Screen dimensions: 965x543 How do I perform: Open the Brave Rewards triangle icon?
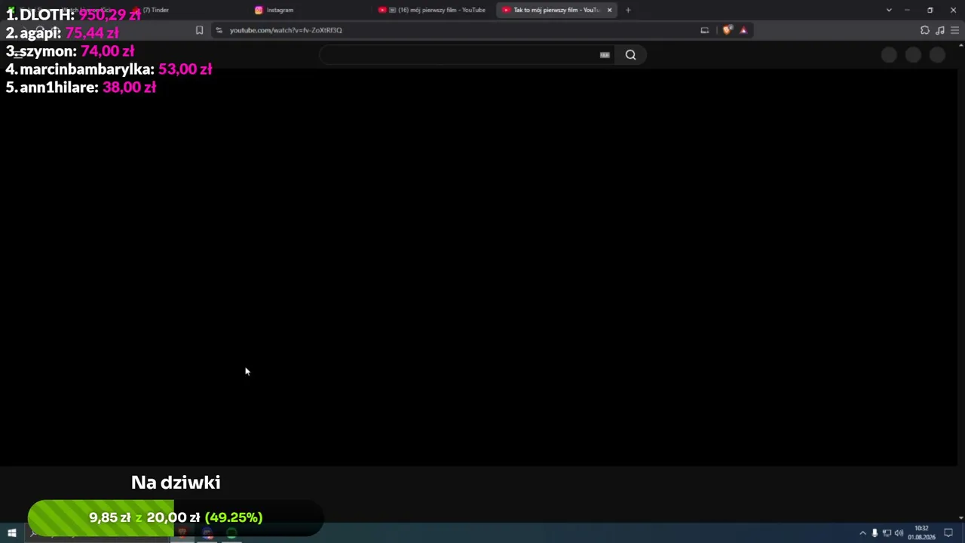[x=743, y=30]
